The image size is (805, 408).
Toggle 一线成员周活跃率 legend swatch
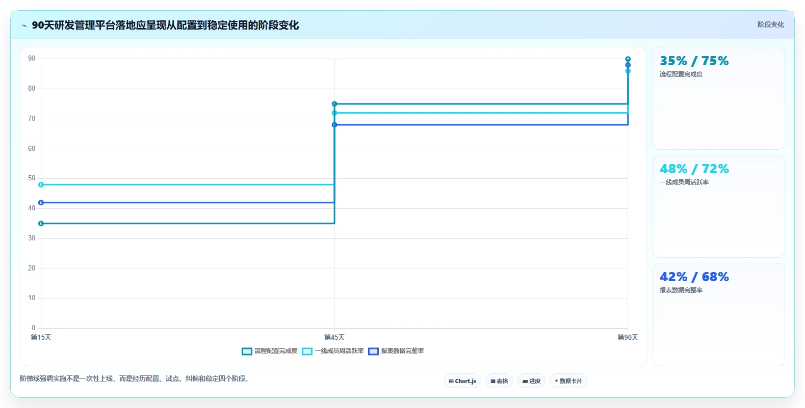click(x=307, y=351)
